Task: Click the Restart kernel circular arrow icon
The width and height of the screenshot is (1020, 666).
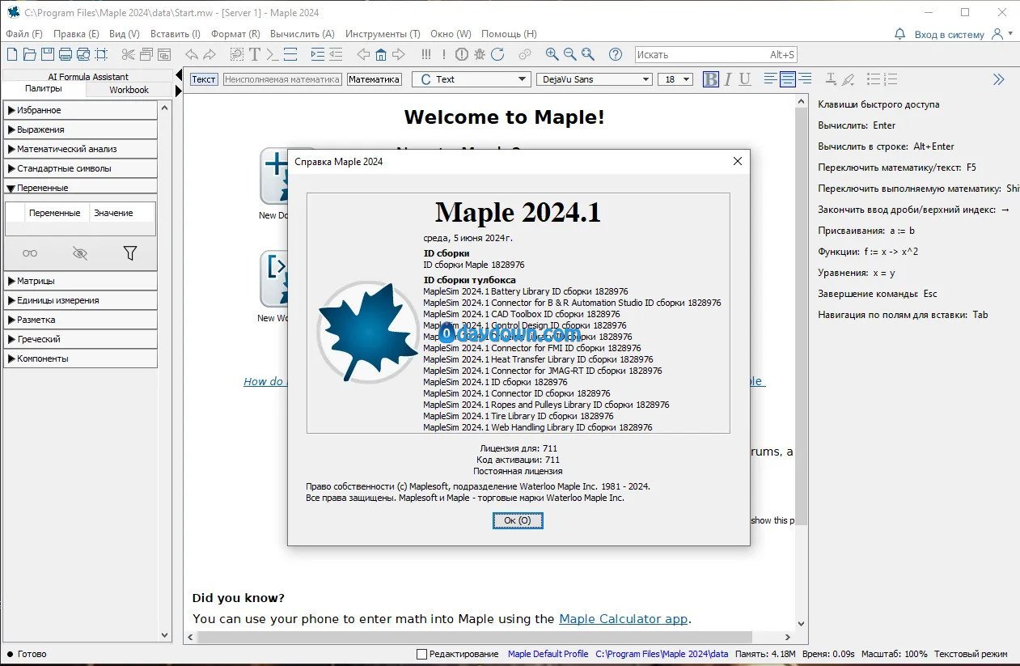Action: coord(497,54)
